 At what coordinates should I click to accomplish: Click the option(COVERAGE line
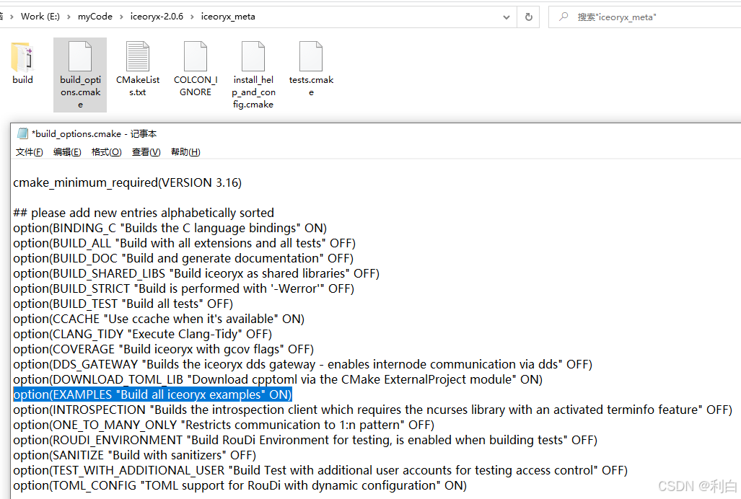pos(164,349)
